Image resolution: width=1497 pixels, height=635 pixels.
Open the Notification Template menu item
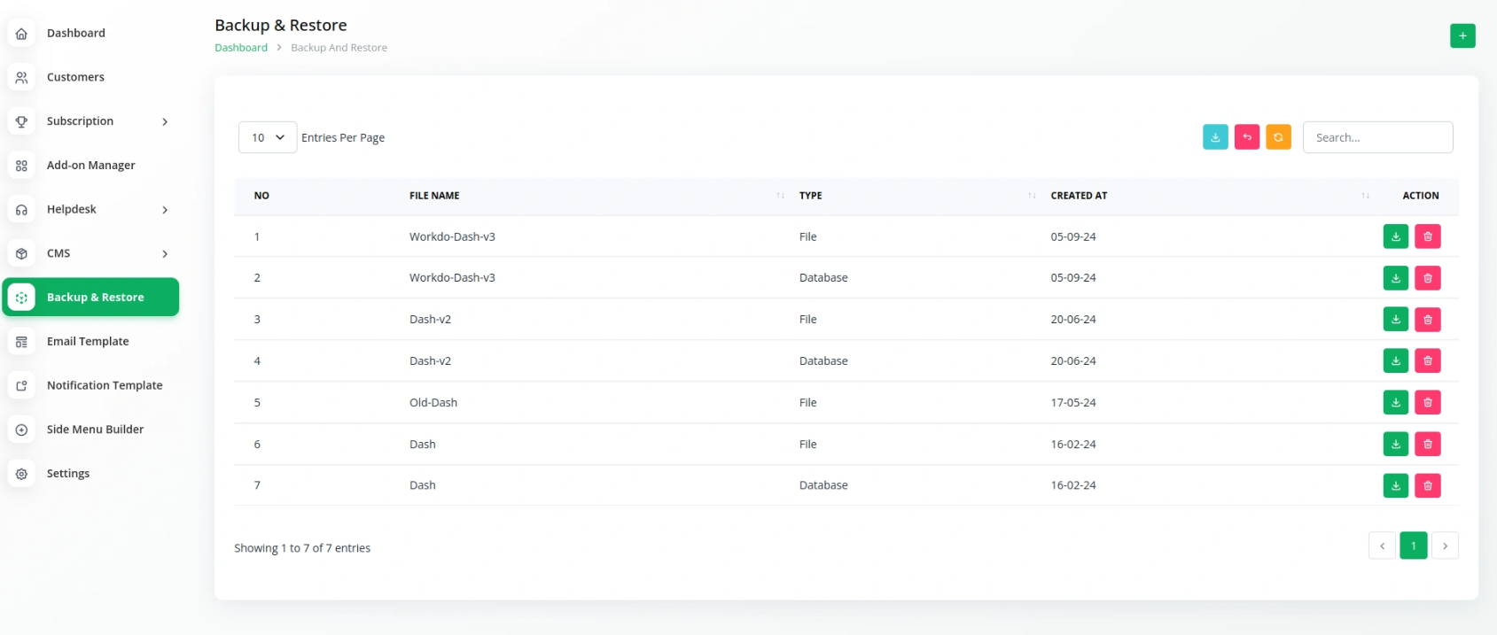pos(105,385)
